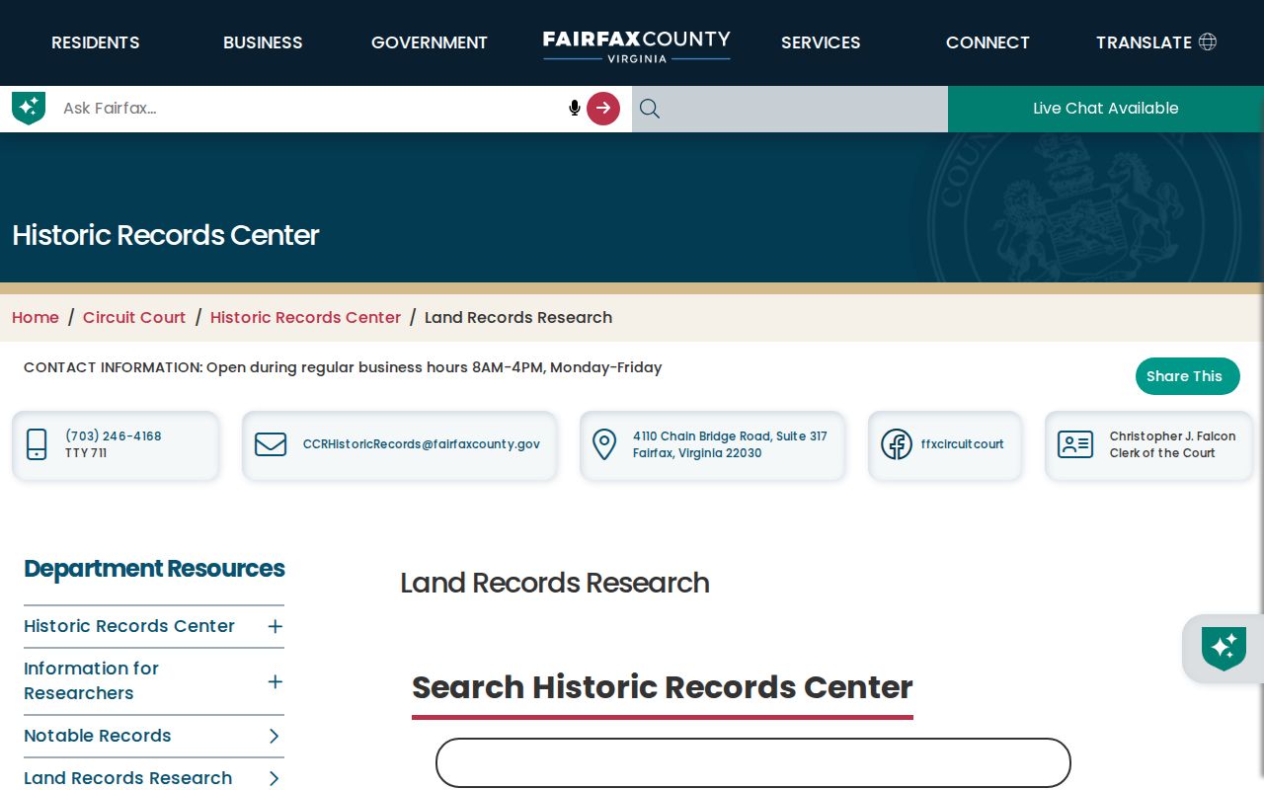
Task: Open Christopher J. Falcon Clerk link
Action: [x=1172, y=444]
